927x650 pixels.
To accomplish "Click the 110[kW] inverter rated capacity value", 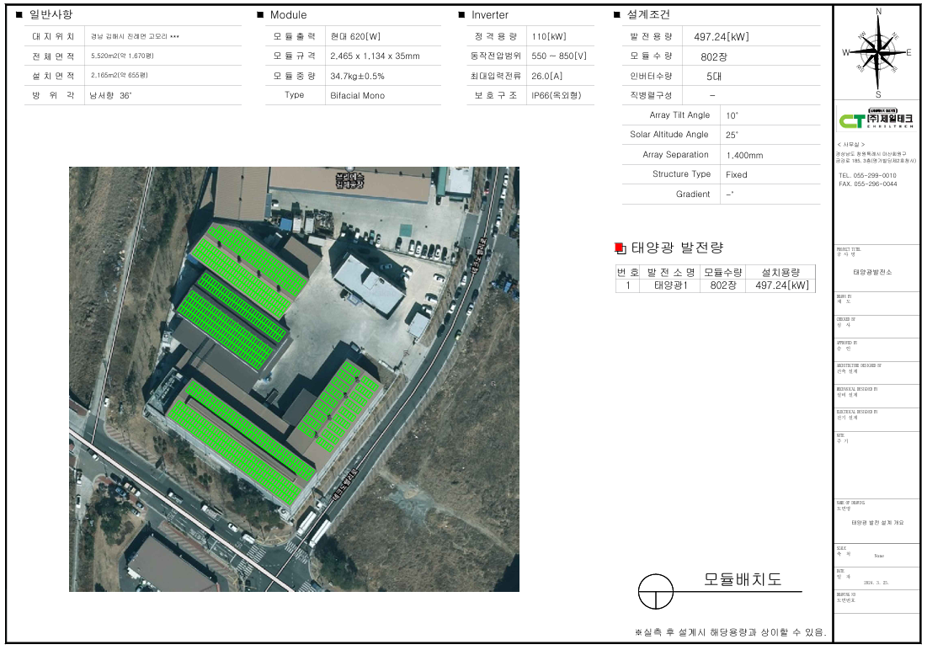I will (x=548, y=36).
